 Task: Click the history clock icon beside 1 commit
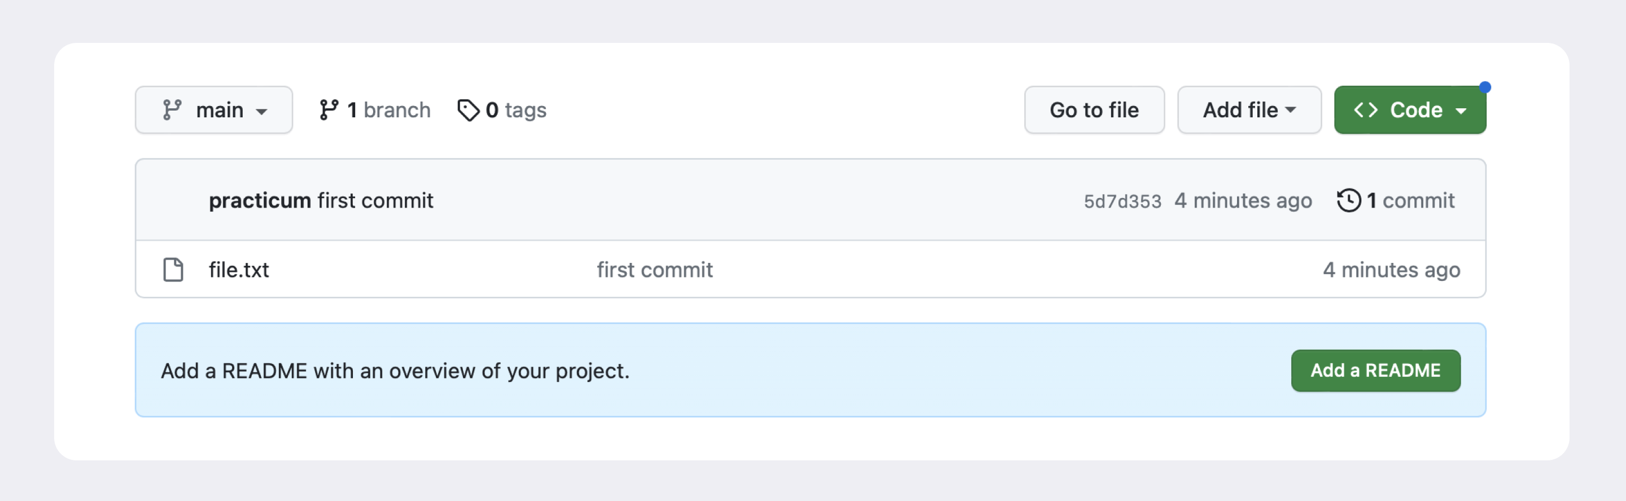[x=1348, y=201]
